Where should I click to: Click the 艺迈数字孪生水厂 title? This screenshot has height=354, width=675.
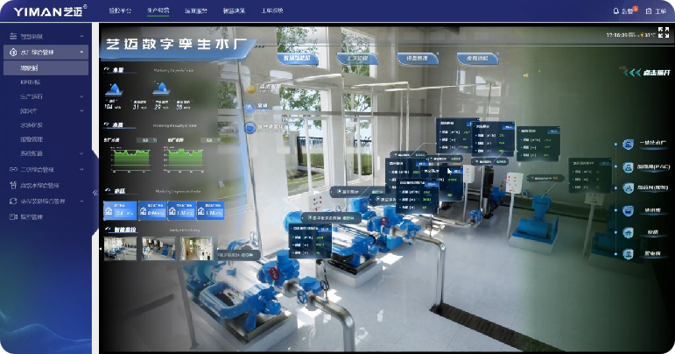(175, 44)
